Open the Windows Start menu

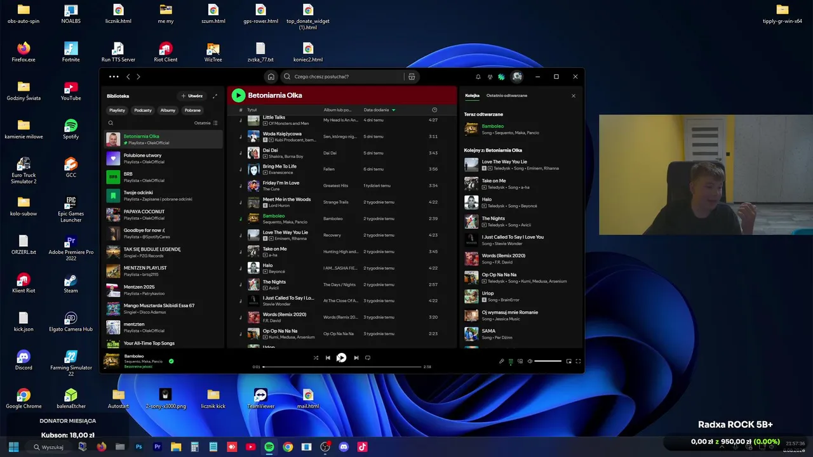[14, 447]
